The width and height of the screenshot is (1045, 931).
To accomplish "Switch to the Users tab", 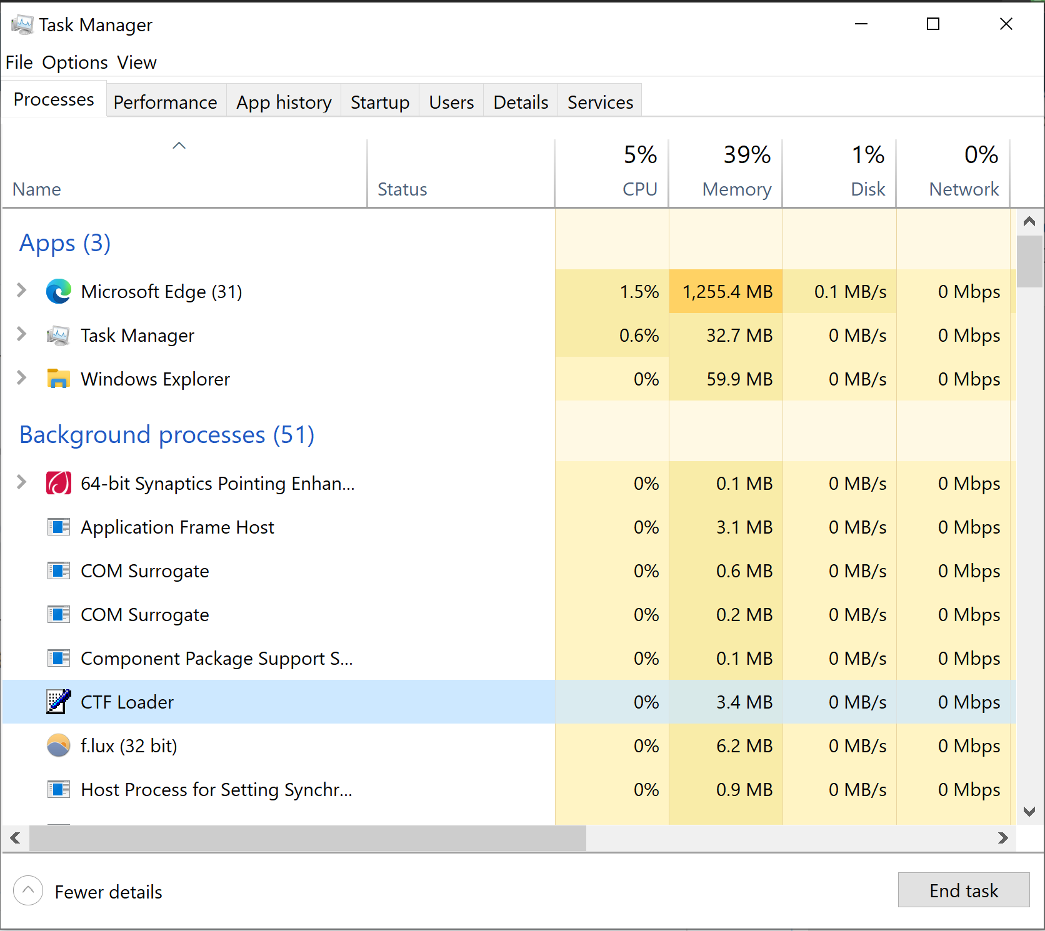I will pyautogui.click(x=451, y=102).
